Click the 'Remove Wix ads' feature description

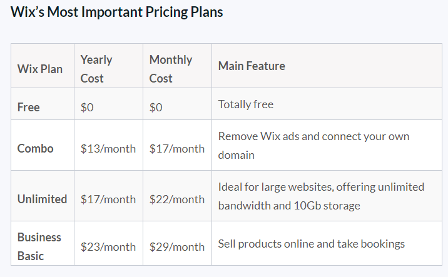point(313,146)
